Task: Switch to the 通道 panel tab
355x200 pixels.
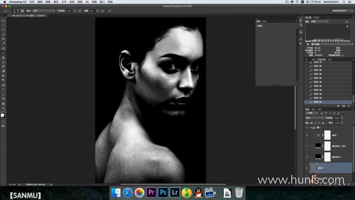Action: click(x=313, y=109)
